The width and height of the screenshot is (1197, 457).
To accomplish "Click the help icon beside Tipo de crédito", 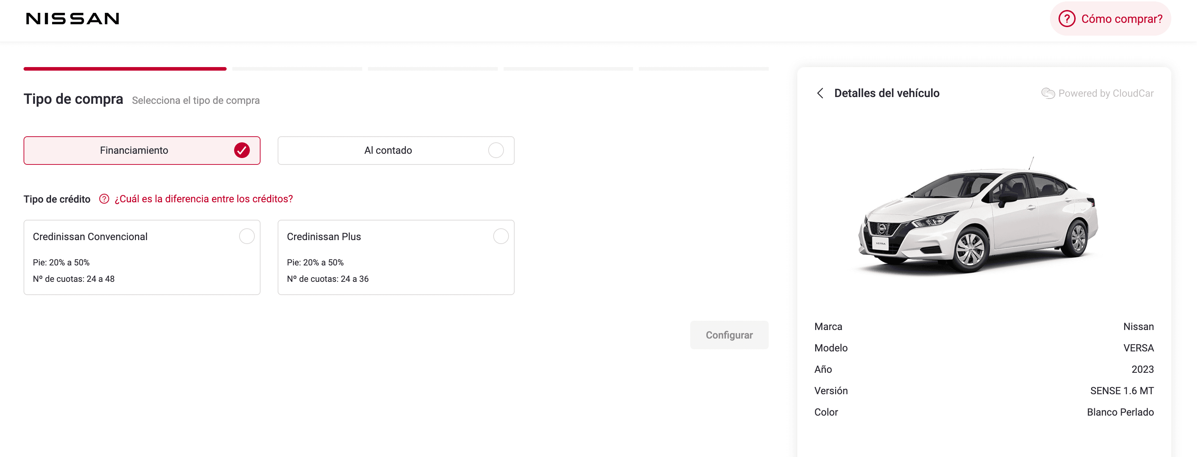I will click(x=104, y=199).
